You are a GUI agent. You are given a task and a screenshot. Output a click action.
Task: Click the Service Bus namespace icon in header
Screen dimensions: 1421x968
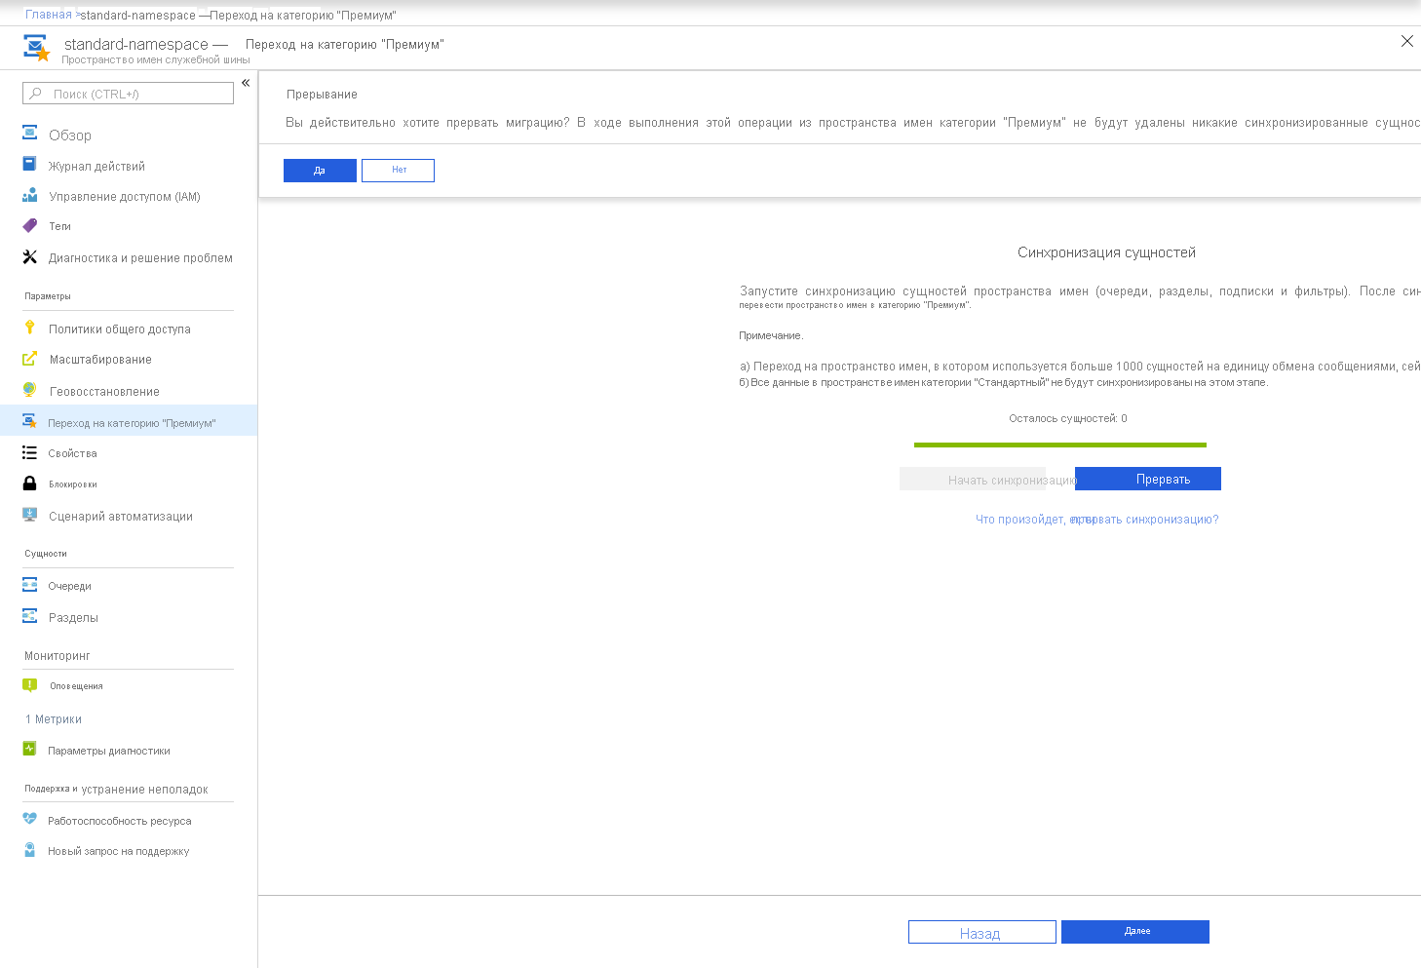point(36,48)
